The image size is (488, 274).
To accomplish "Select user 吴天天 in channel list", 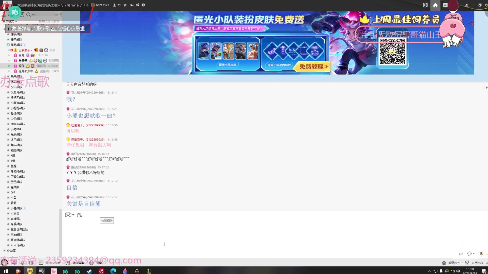I will pos(23,61).
